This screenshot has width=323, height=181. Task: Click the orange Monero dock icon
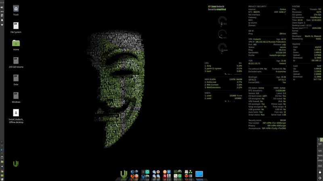tap(165, 172)
